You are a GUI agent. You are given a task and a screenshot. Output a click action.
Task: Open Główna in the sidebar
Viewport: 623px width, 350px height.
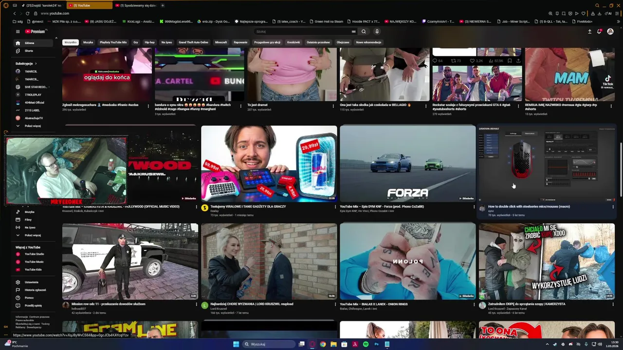[x=33, y=43]
